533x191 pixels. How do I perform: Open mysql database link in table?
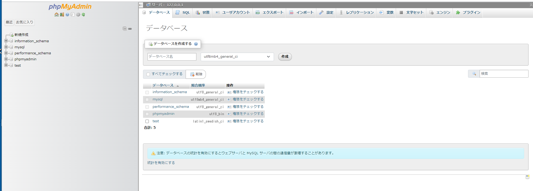pyautogui.click(x=158, y=99)
